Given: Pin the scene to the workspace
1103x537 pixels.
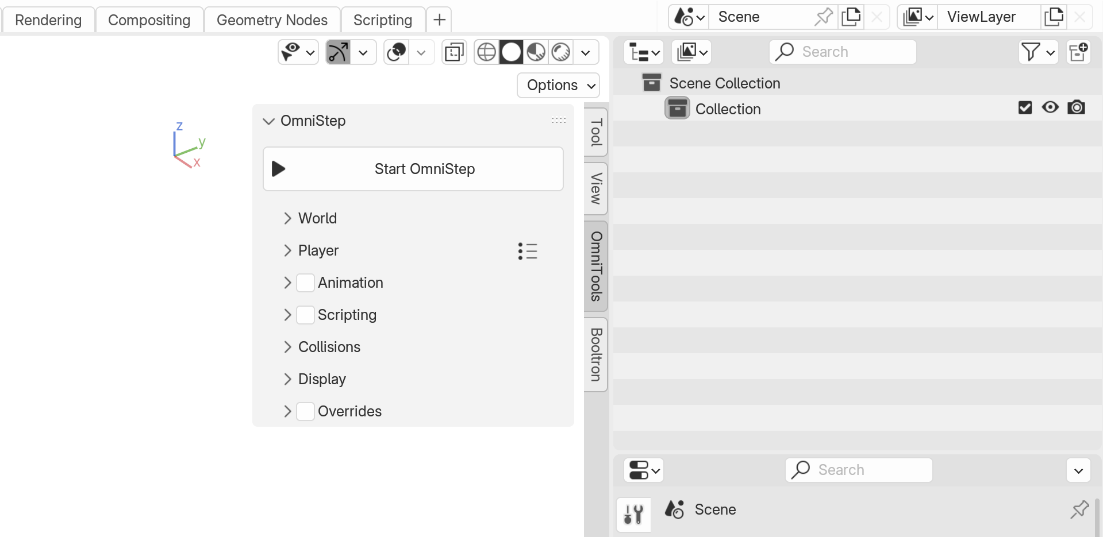Looking at the screenshot, I should coord(823,17).
